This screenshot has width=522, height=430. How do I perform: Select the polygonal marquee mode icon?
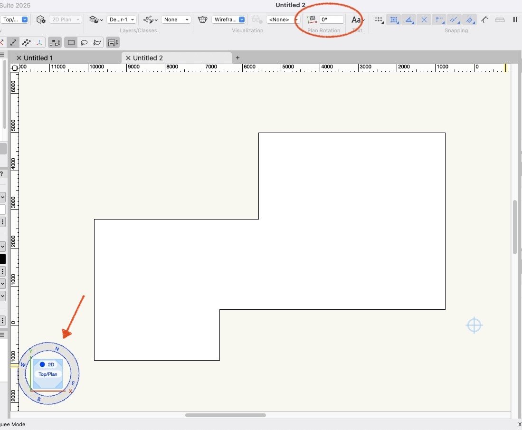click(97, 43)
